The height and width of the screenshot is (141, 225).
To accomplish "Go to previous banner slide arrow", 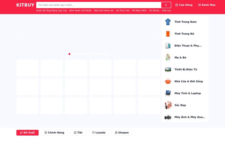I will (x=22, y=37).
